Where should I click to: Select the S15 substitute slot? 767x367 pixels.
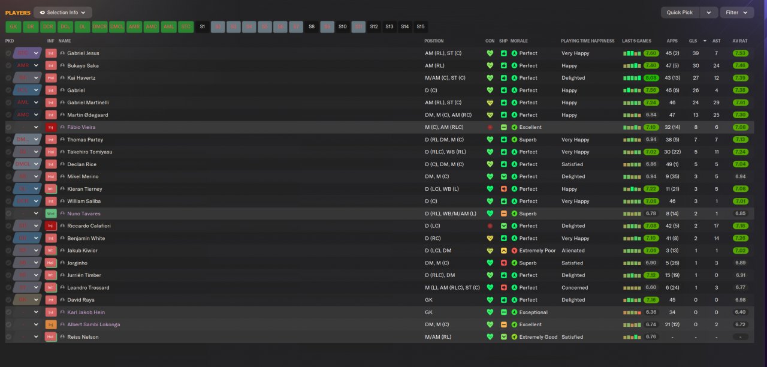tap(421, 26)
